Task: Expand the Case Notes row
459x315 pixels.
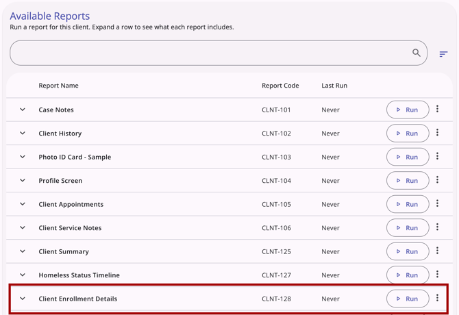Action: [x=23, y=110]
